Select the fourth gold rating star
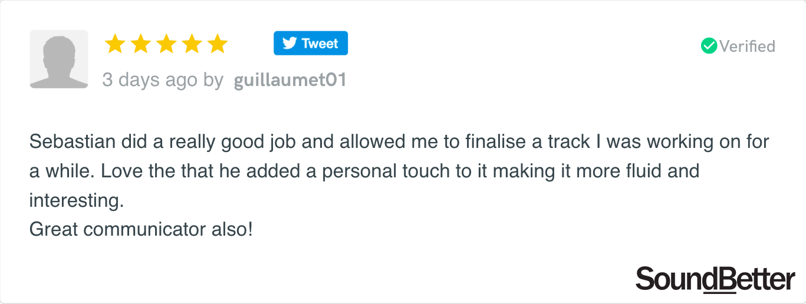This screenshot has height=304, width=806. click(x=192, y=44)
